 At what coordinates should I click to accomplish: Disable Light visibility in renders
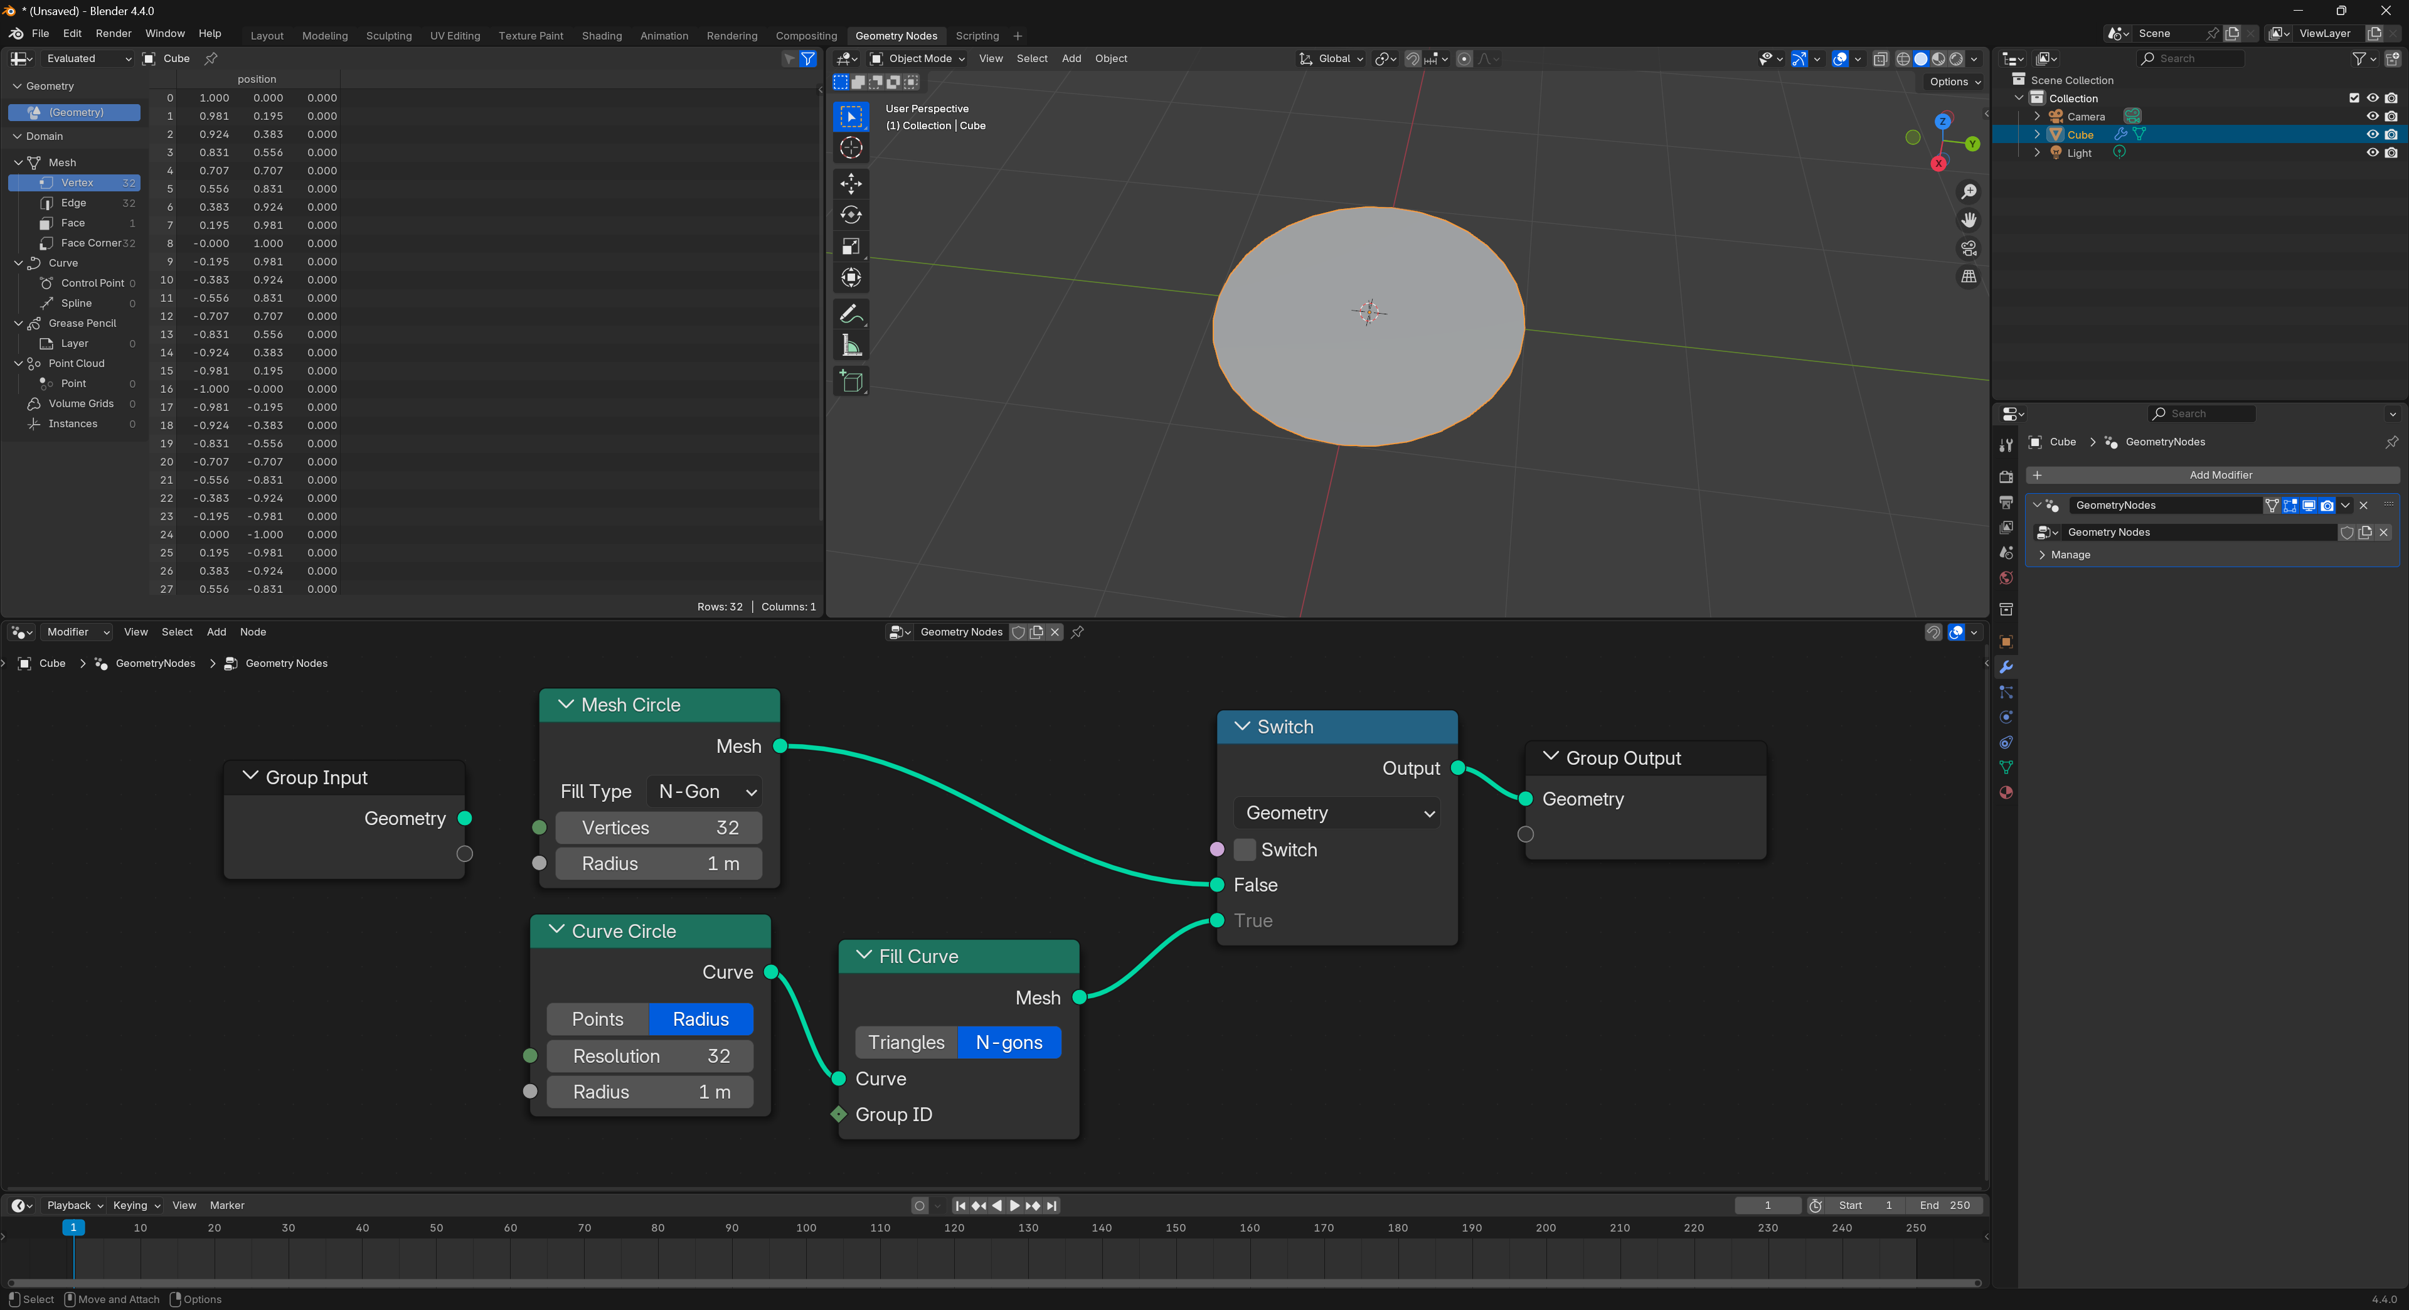pos(2393,152)
